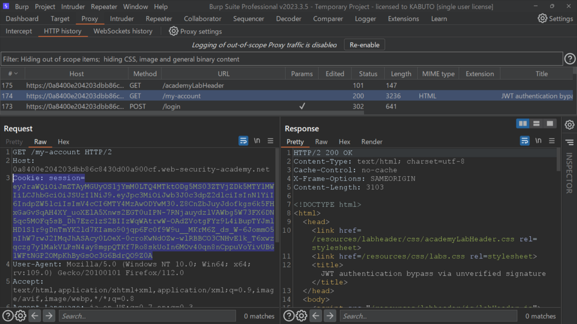The width and height of the screenshot is (577, 324).
Task: Sort history by MIME type column
Action: click(x=438, y=73)
